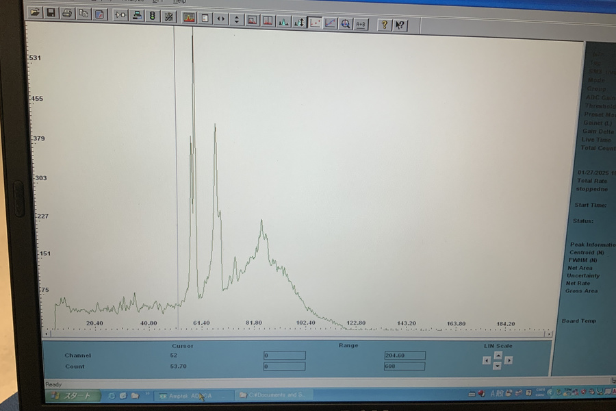The image size is (616, 411).
Task: Toggle the line plot display mode
Action: coord(330,23)
